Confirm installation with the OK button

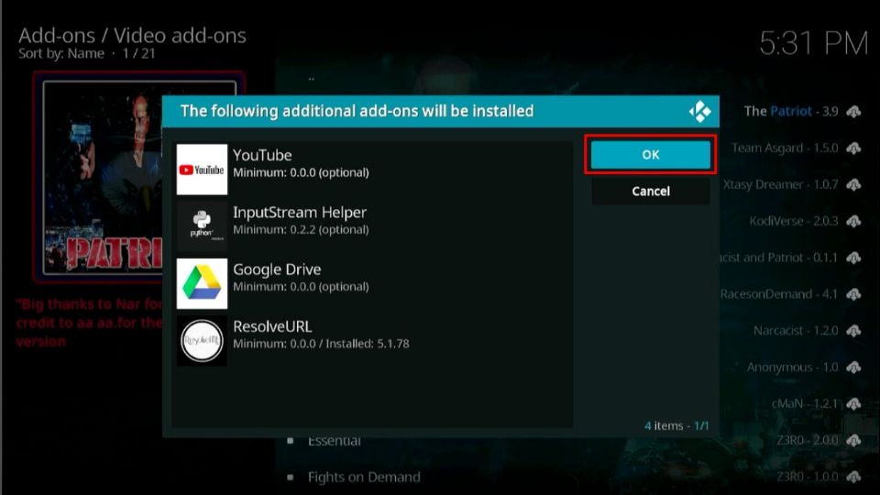[x=651, y=154]
